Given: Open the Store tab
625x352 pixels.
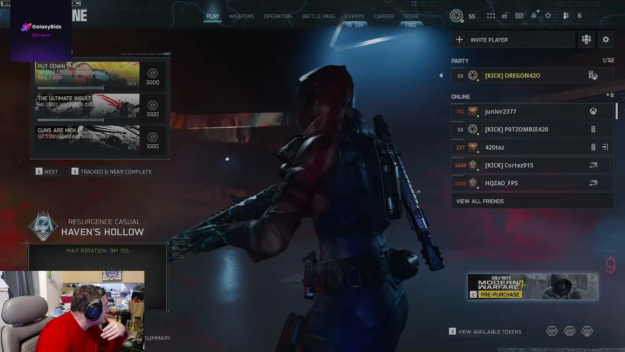Looking at the screenshot, I should click(x=411, y=16).
